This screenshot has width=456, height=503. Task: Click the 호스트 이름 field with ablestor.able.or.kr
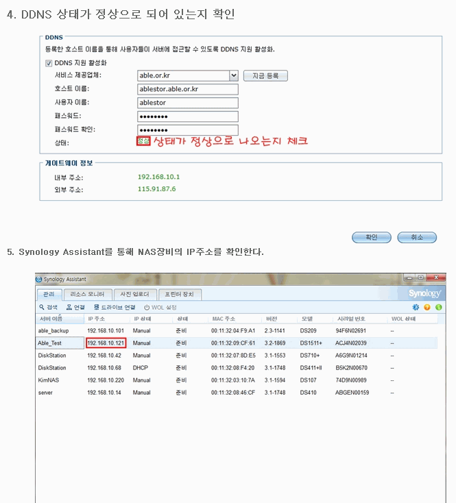tap(188, 89)
